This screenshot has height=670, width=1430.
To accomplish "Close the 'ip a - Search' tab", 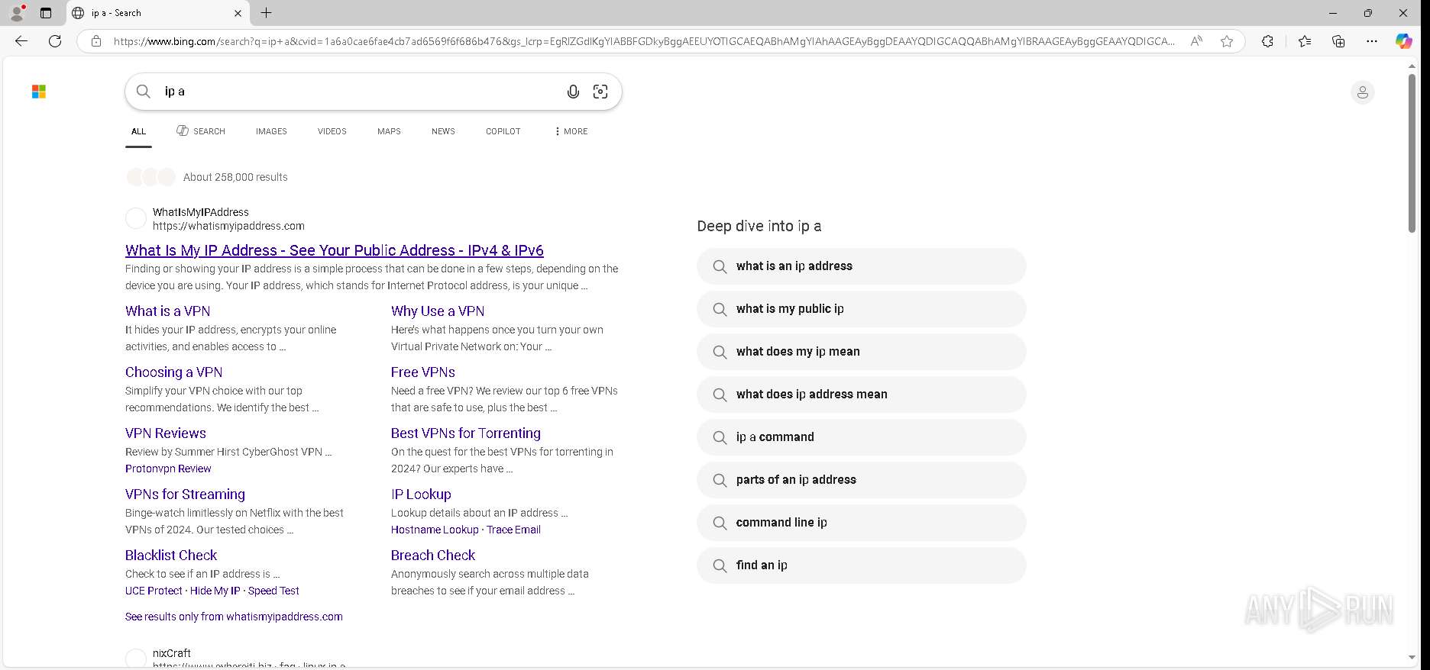I will [x=238, y=13].
